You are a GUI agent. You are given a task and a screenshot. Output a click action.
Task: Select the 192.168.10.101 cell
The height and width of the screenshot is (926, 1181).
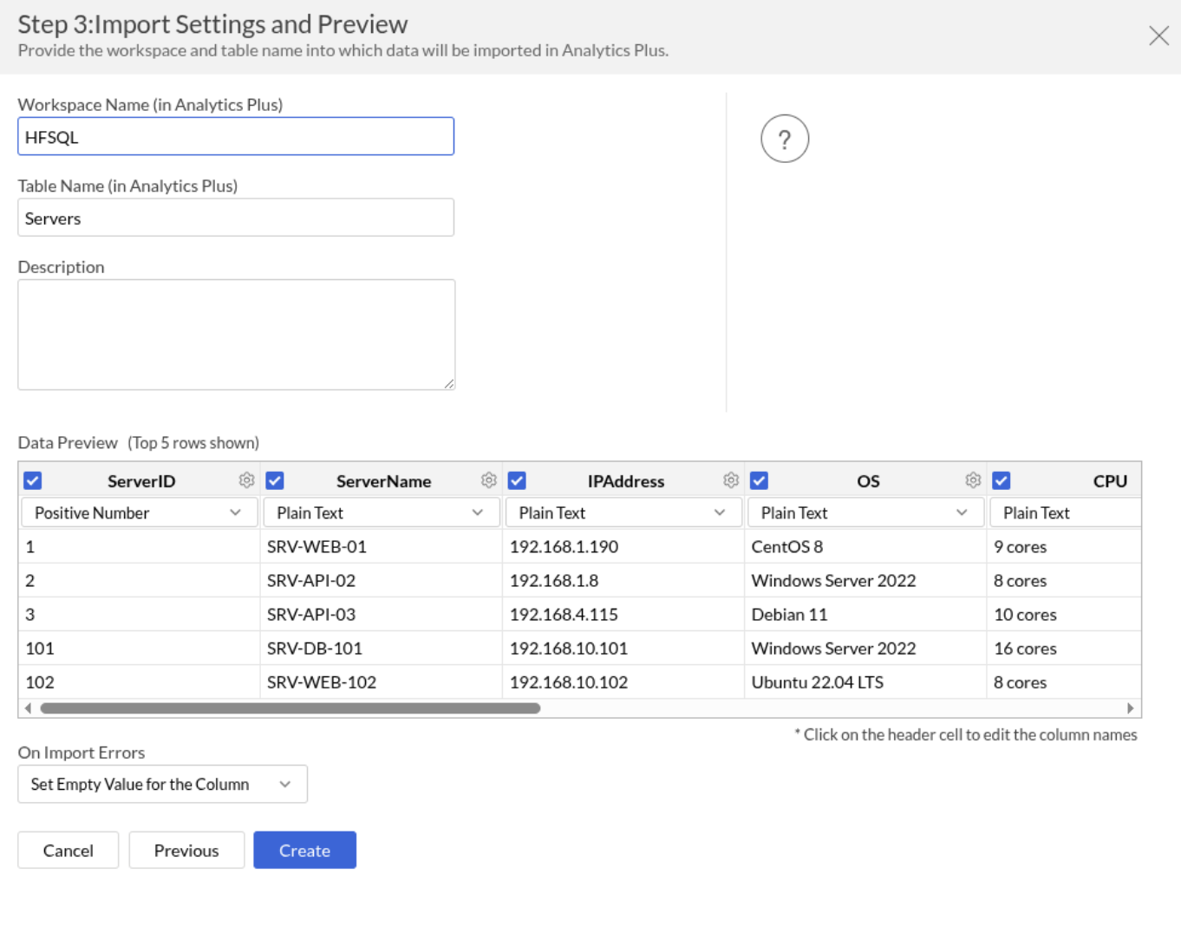[623, 648]
